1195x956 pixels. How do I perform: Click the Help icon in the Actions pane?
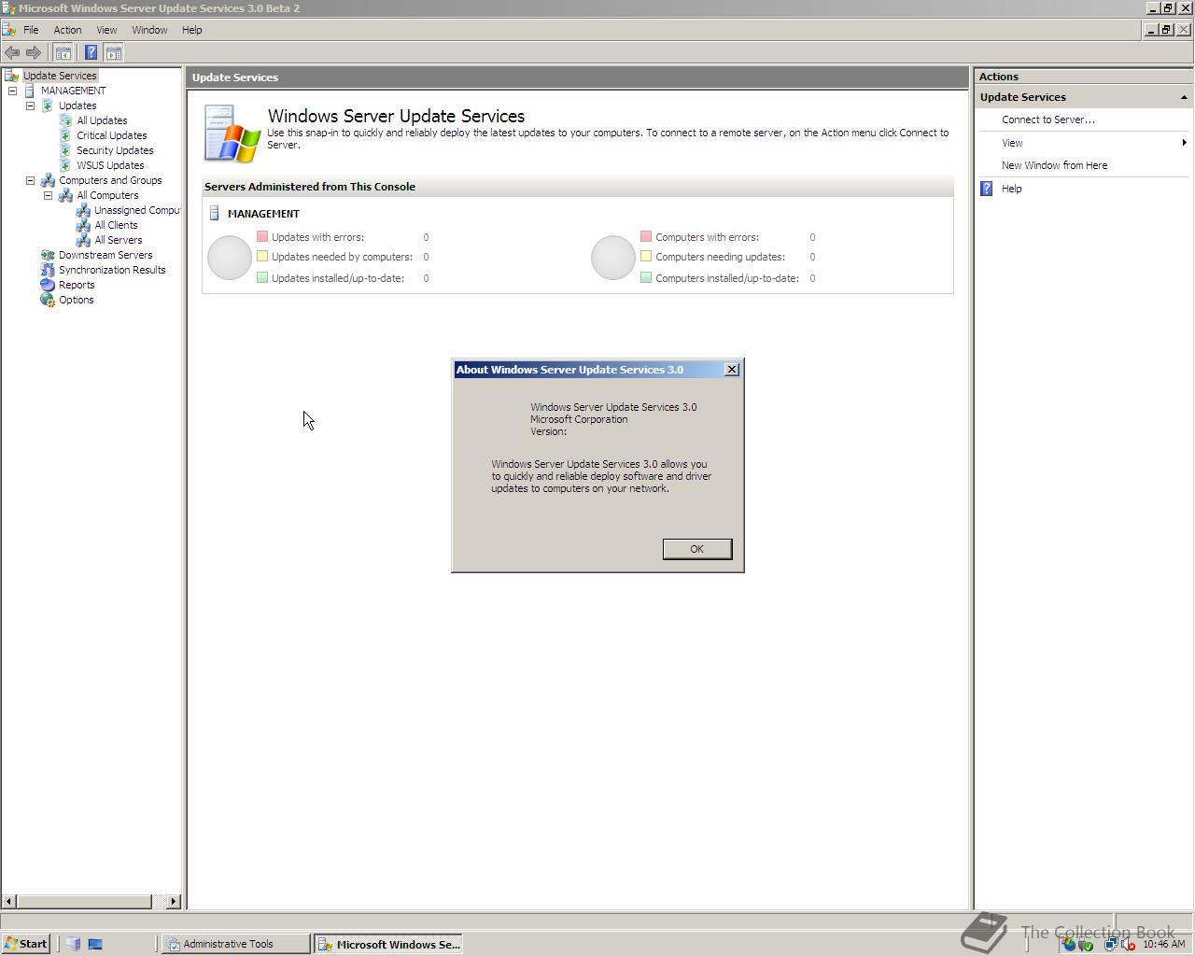click(987, 189)
